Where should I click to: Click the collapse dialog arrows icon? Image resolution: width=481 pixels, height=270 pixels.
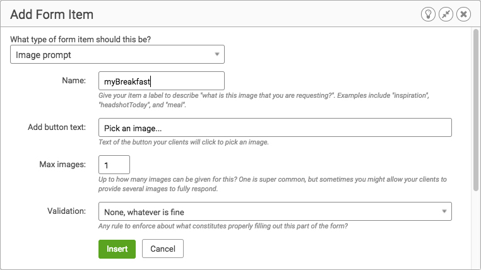[x=446, y=15]
